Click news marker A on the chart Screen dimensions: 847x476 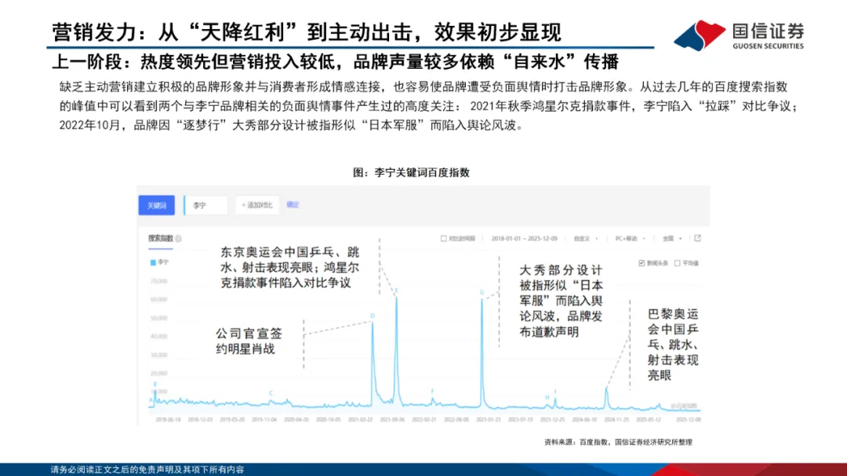[151, 400]
